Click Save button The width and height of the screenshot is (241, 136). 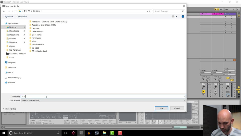[161, 108]
